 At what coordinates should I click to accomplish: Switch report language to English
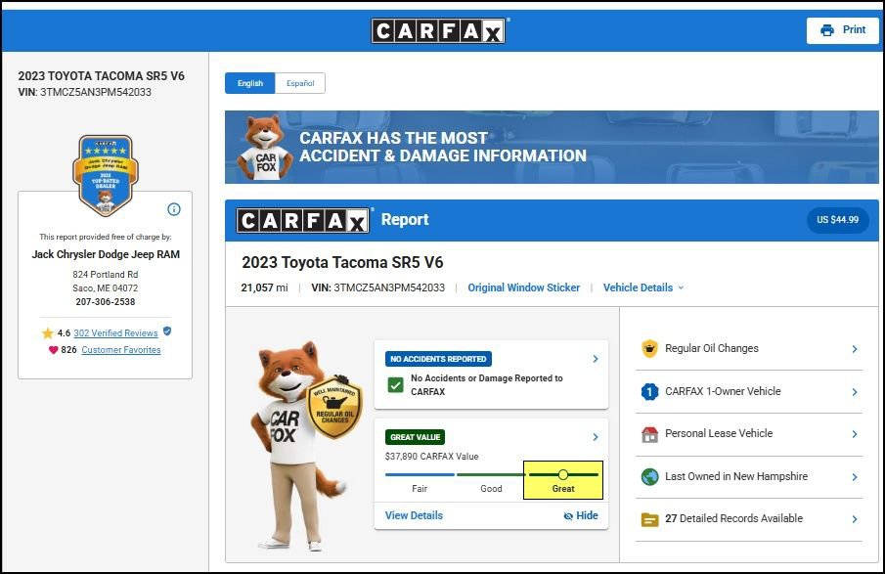[x=250, y=83]
